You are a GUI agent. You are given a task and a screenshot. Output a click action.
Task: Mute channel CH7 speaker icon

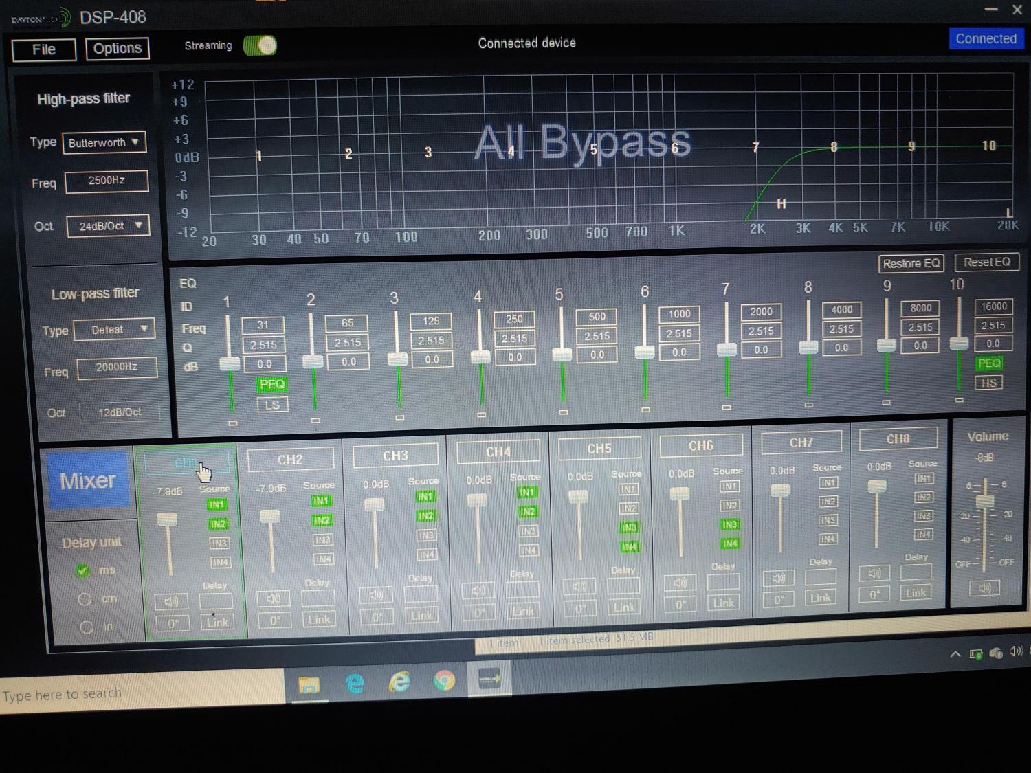[779, 579]
